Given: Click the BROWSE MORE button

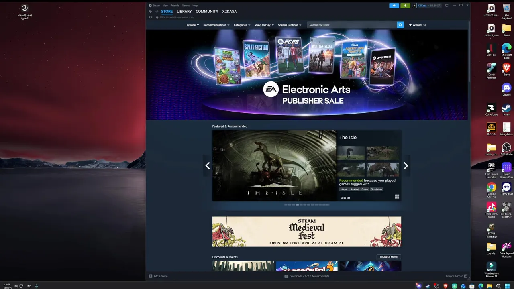Looking at the screenshot, I should pos(389,257).
